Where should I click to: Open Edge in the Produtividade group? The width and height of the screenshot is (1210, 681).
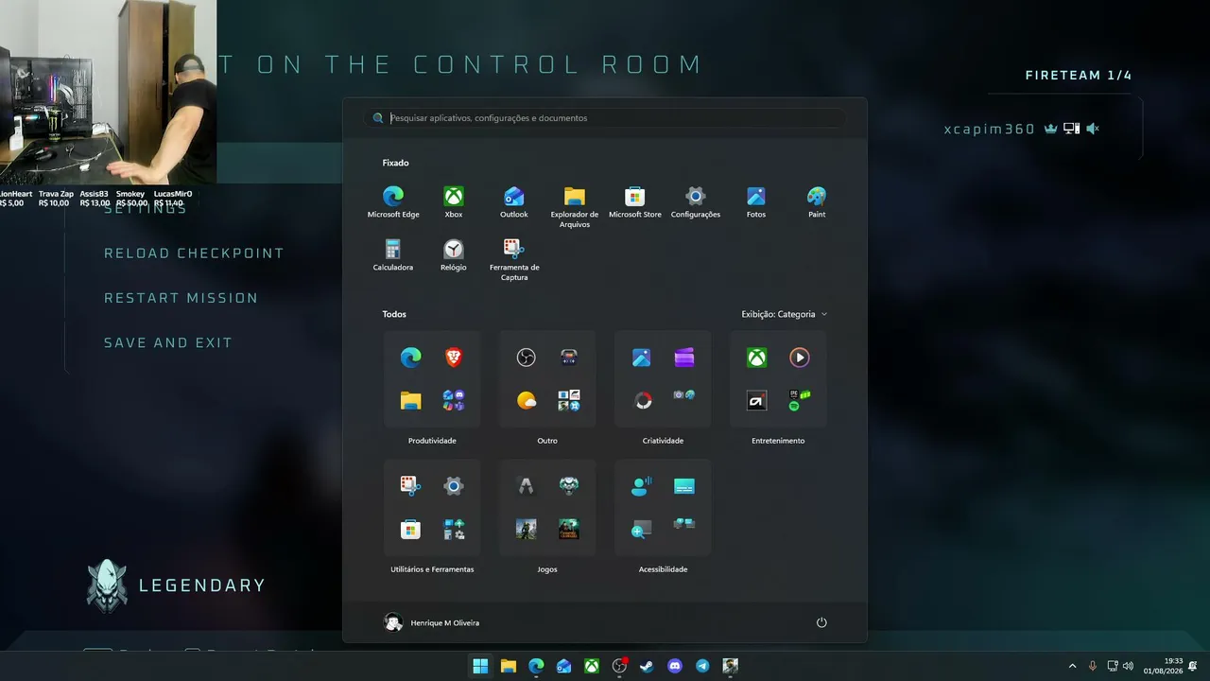coord(410,358)
